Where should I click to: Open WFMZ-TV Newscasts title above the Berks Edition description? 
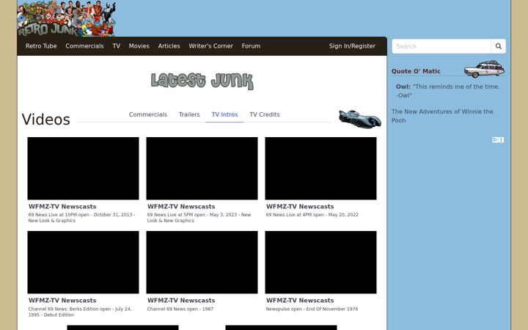62,301
